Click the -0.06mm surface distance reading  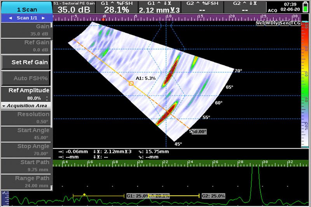pos(77,151)
